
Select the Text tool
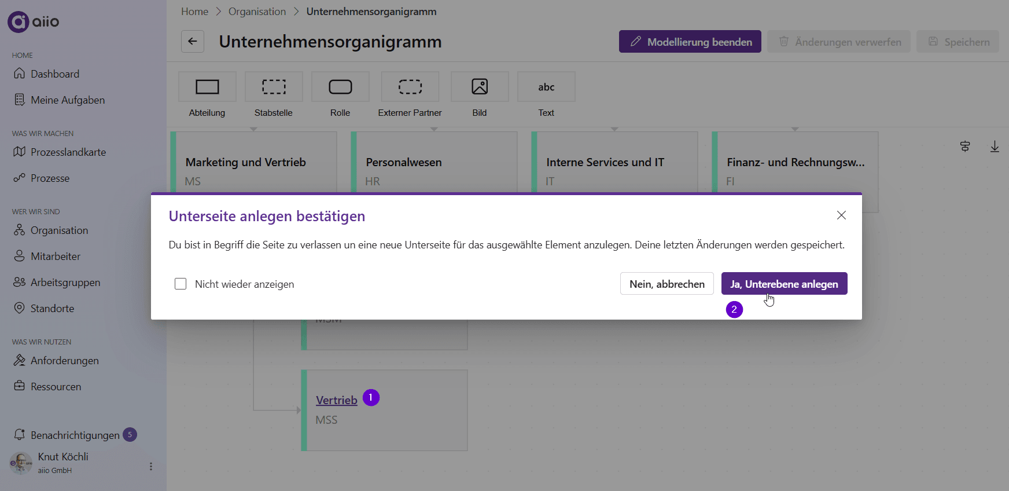point(546,87)
